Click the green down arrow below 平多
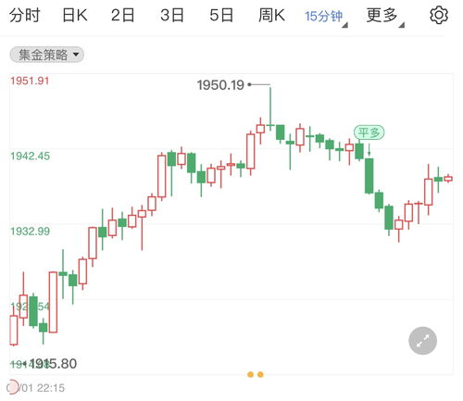The image size is (463, 401). pyautogui.click(x=369, y=149)
